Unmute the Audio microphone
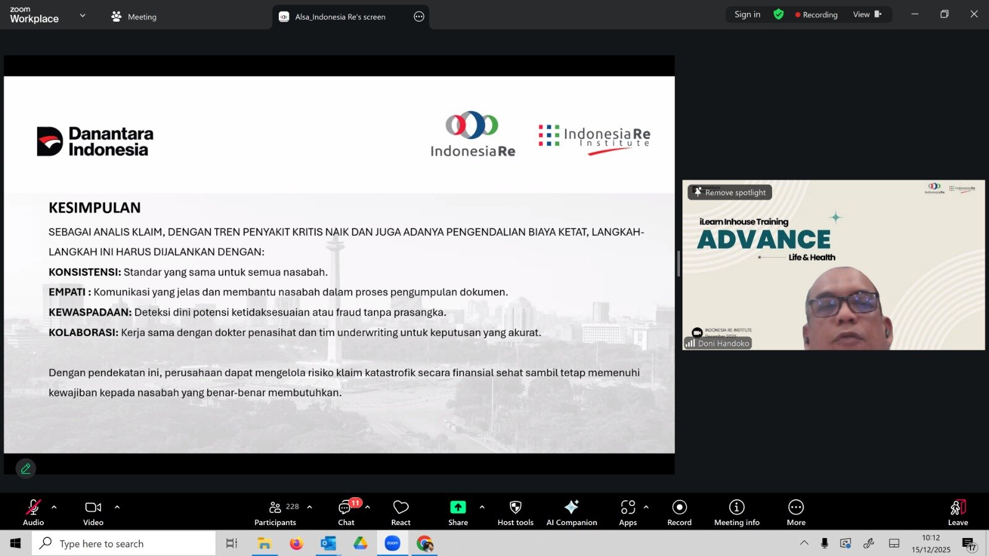989x556 pixels. (33, 512)
